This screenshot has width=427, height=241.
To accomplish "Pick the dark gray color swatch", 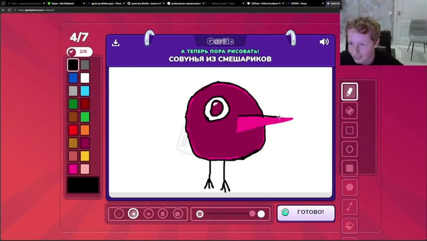I will (85, 65).
